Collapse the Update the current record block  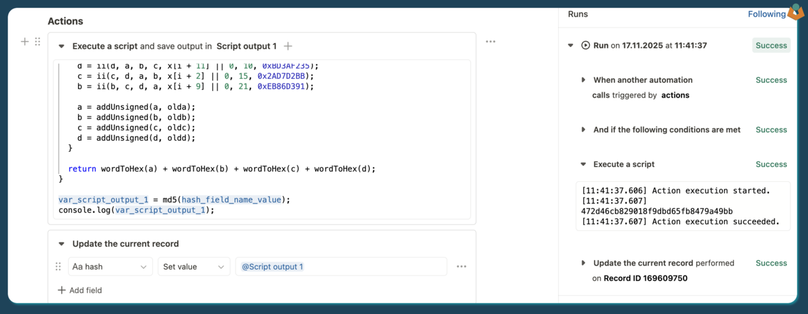click(x=62, y=244)
